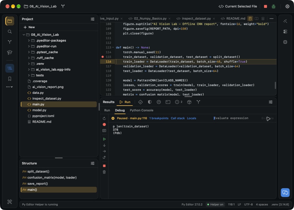Open the Learn graduation cap icon
The width and height of the screenshot is (294, 210).
pyautogui.click(x=9, y=52)
